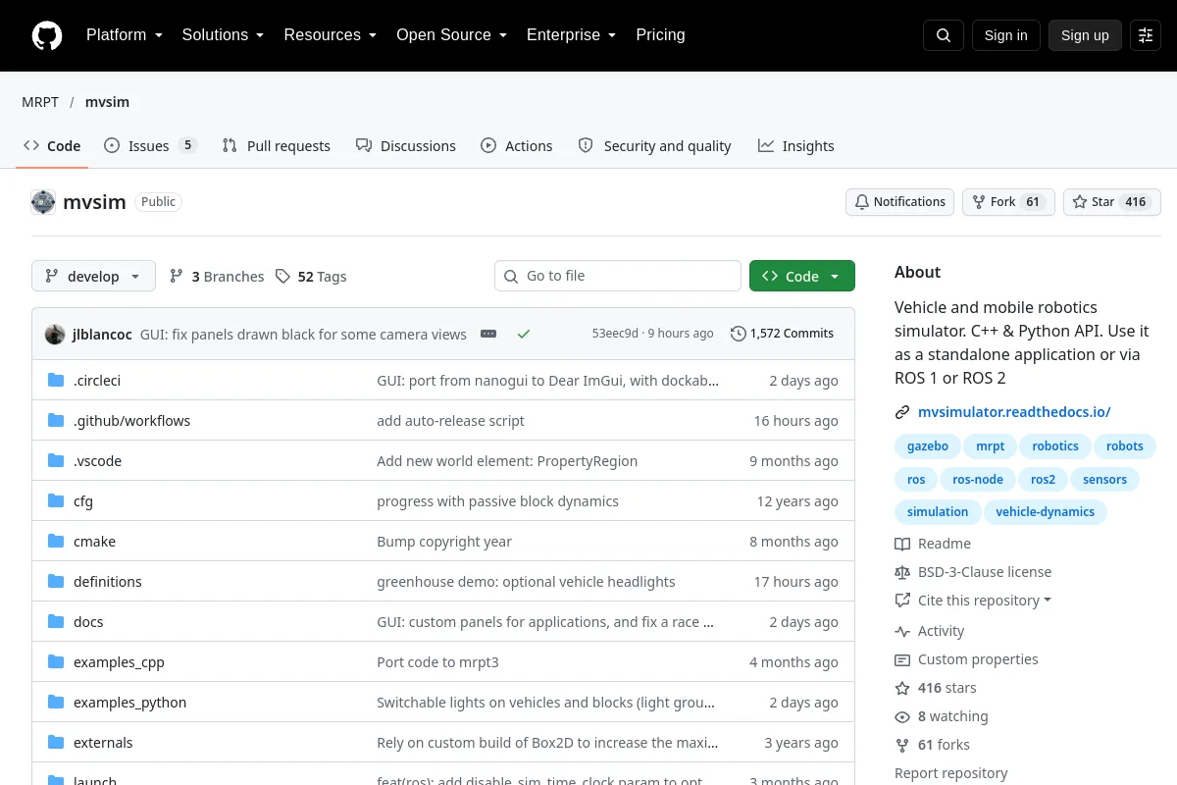Switch to the Actions tab
Screen dimensions: 1177x785
click(517, 145)
